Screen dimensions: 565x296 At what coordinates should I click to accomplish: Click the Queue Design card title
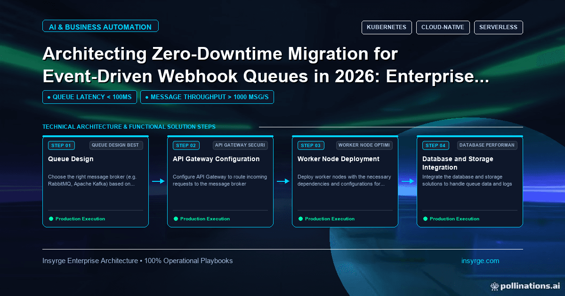pos(71,159)
